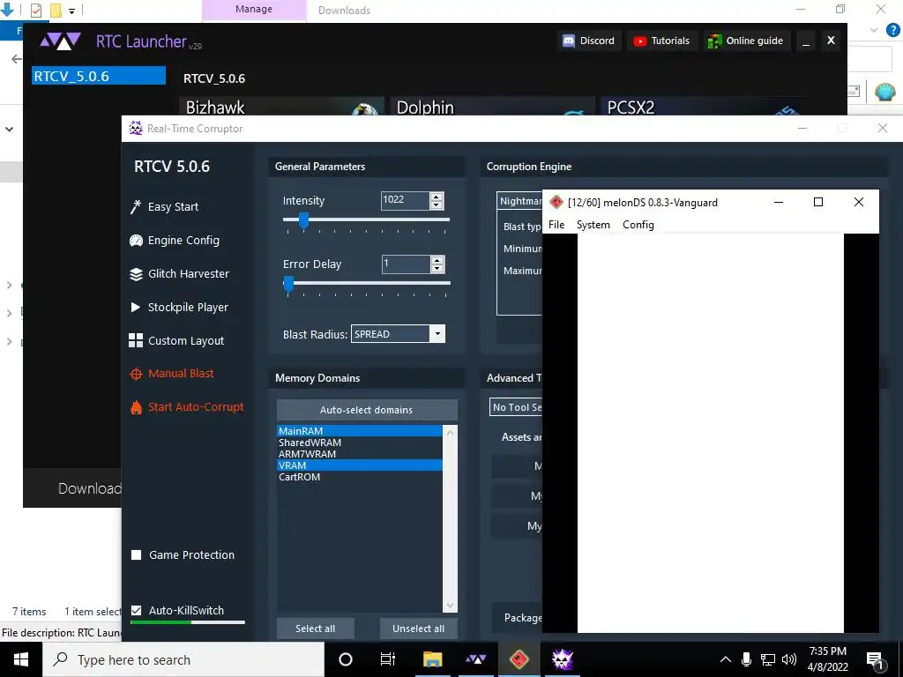The width and height of the screenshot is (903, 677).
Task: Open melonDS Config menu
Action: coord(638,225)
